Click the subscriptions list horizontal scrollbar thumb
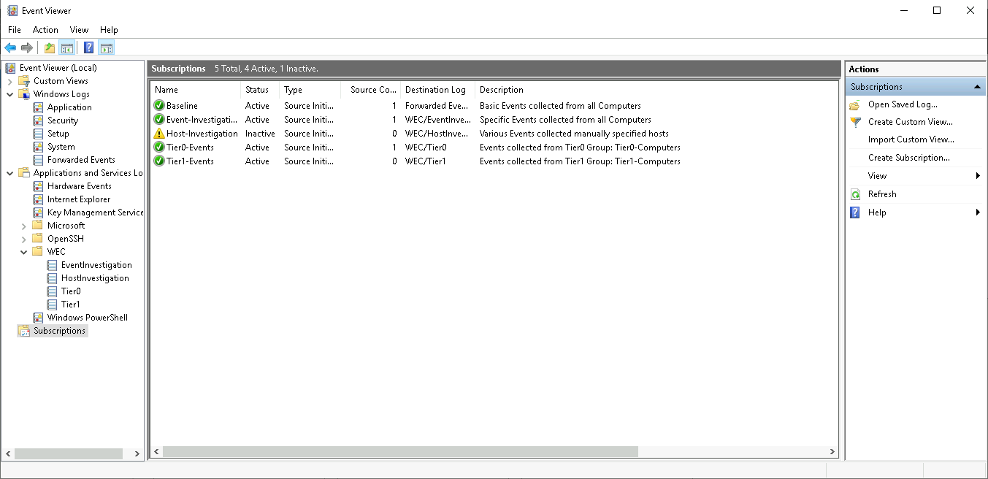 pos(400,452)
